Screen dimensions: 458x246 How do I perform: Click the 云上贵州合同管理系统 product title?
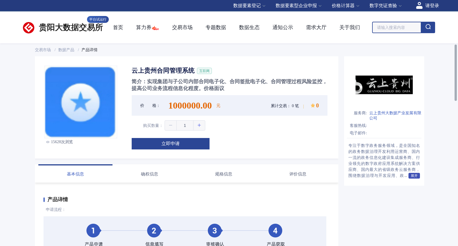click(x=163, y=71)
